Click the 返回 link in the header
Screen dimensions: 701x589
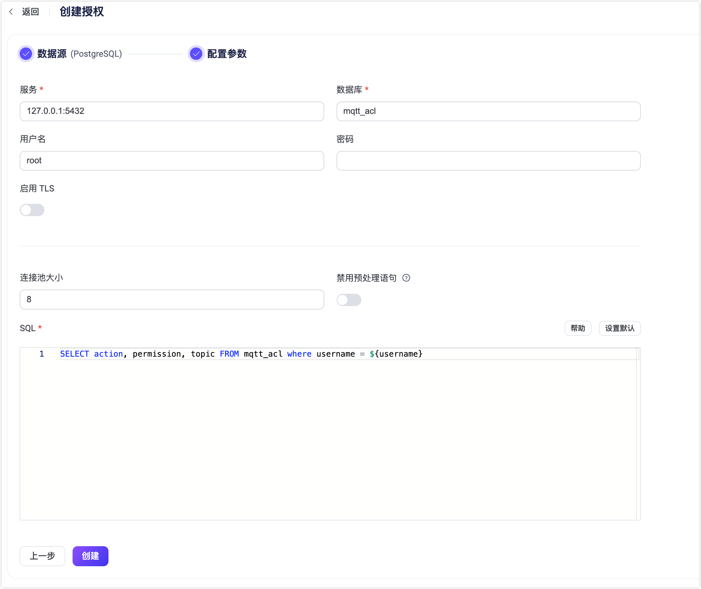point(30,12)
